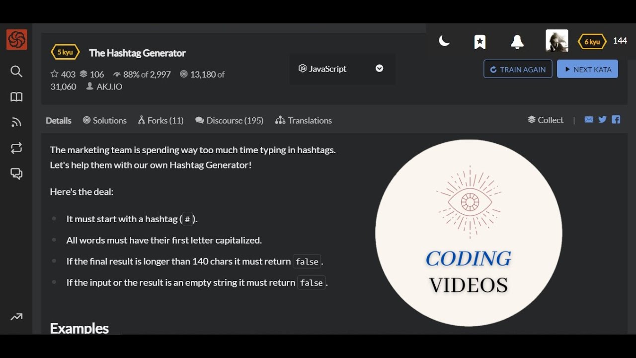Switch to the Forks (11) tab
The width and height of the screenshot is (636, 358).
[161, 120]
